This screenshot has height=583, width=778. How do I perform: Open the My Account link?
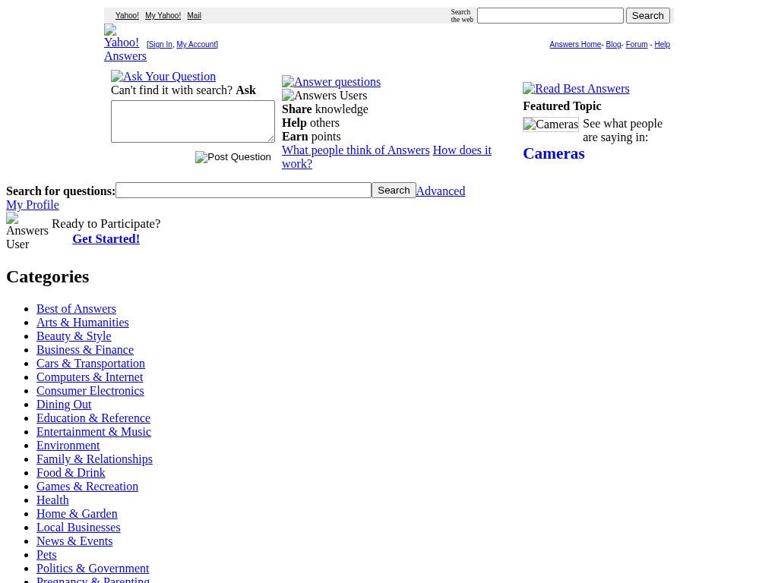click(x=196, y=44)
